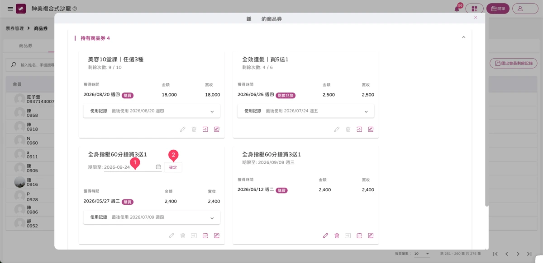Calendar expiry icon on card bought 2026/05/27
The image size is (543, 263).
tap(205, 236)
